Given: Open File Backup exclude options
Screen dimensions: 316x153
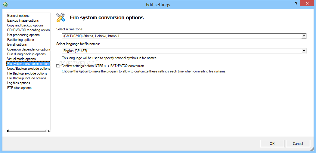Looking at the screenshot, I should pyautogui.click(x=28, y=73).
